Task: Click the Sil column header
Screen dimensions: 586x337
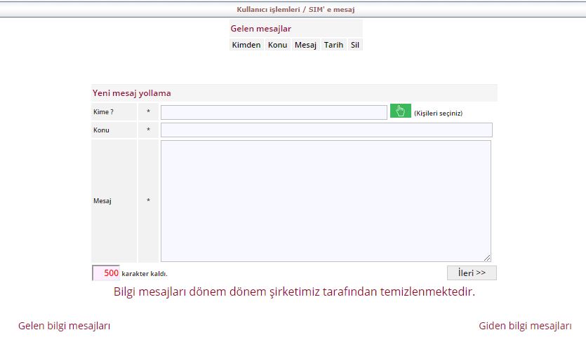Action: click(355, 45)
